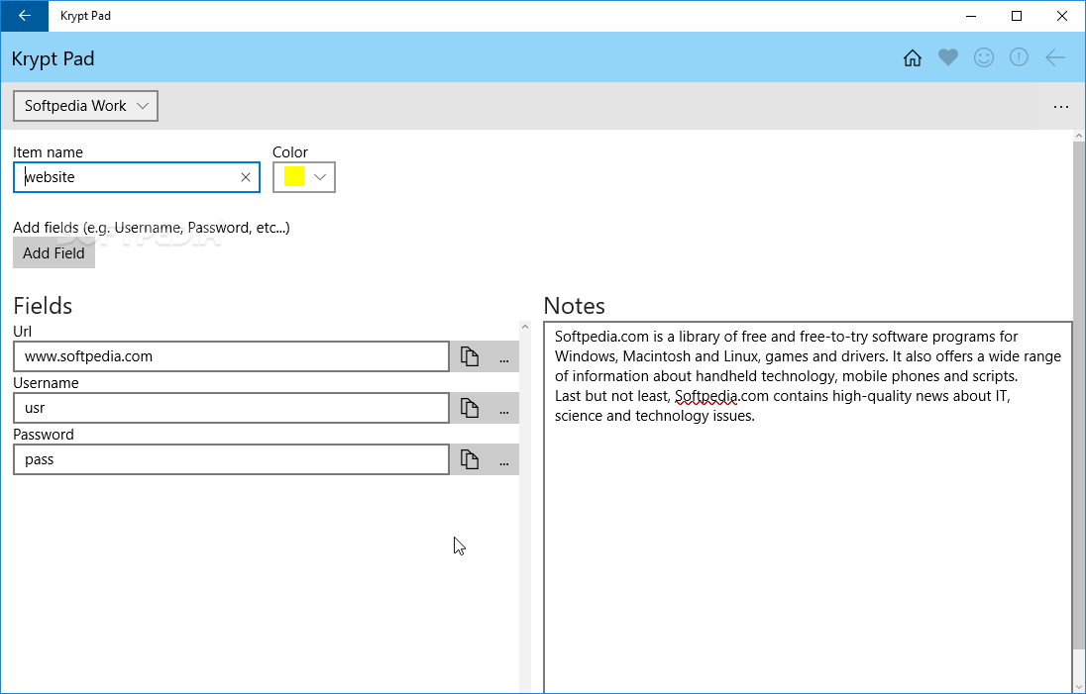1086x694 pixels.
Task: Click the heart favorites icon
Action: pyautogui.click(x=947, y=58)
